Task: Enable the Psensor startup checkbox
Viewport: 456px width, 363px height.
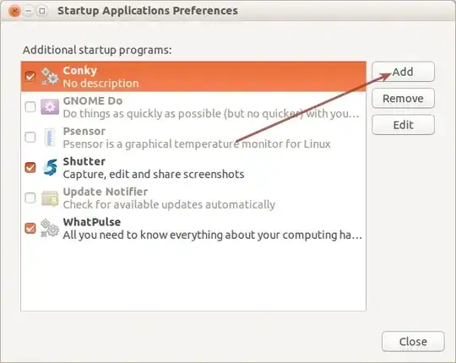Action: click(30, 137)
